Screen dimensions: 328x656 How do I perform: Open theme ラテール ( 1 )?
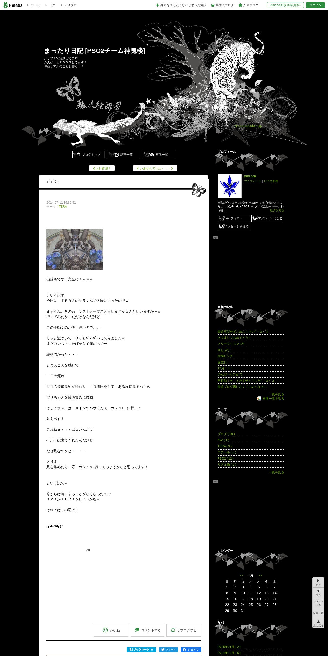(x=227, y=452)
